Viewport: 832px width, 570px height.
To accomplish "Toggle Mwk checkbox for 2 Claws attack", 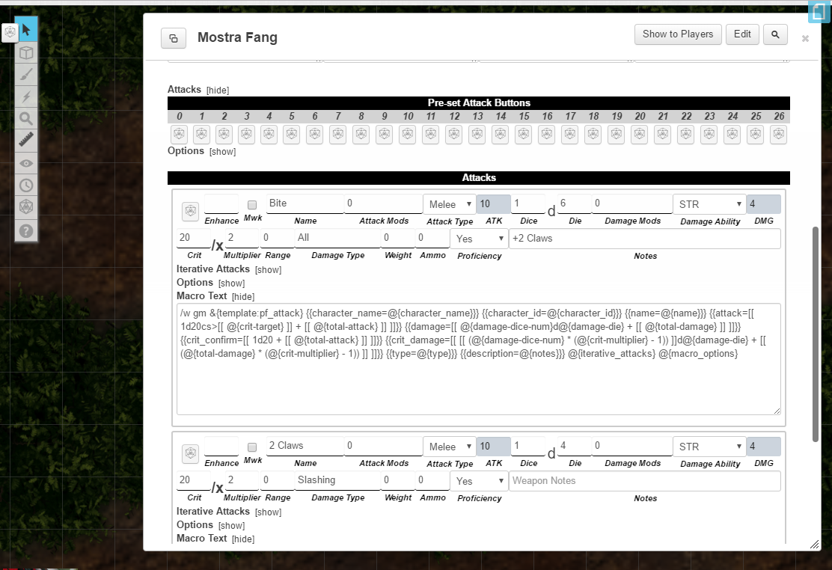I will coord(252,447).
